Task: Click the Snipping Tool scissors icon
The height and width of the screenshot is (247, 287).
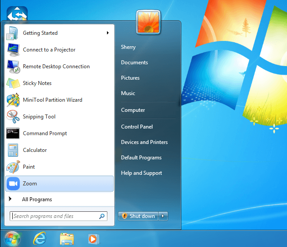Action: click(13, 117)
